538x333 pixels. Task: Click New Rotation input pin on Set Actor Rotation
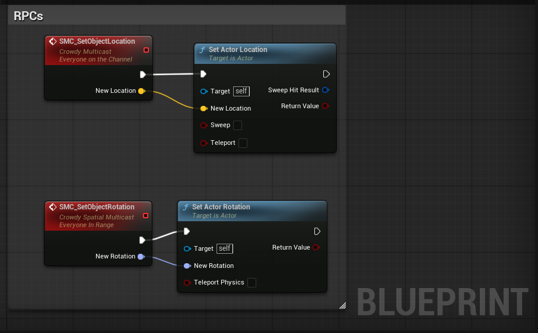click(x=187, y=266)
